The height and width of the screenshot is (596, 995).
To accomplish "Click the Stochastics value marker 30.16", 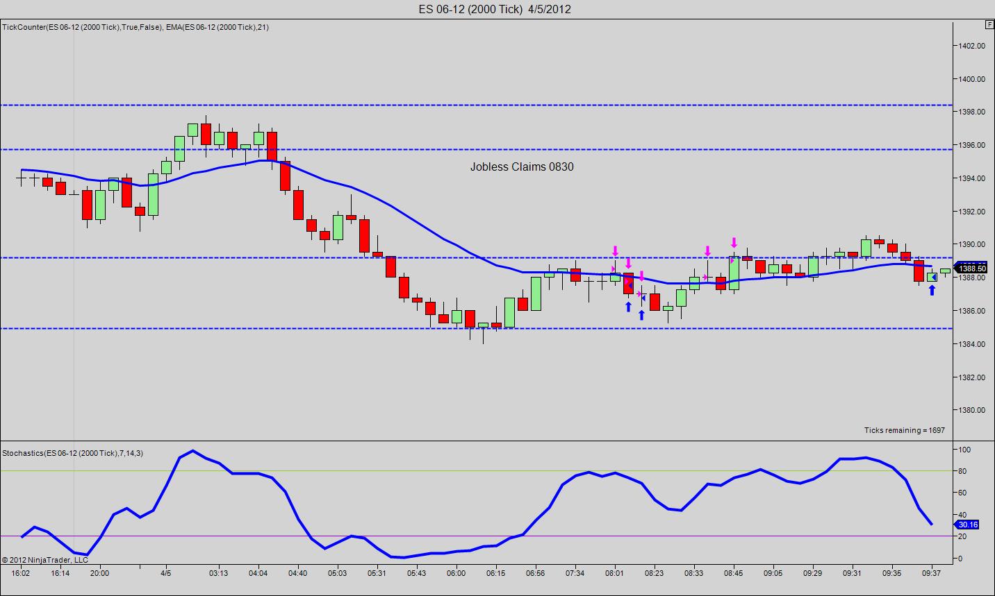I will pos(967,525).
